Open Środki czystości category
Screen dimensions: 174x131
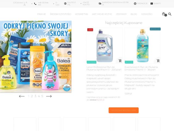click(60, 14)
